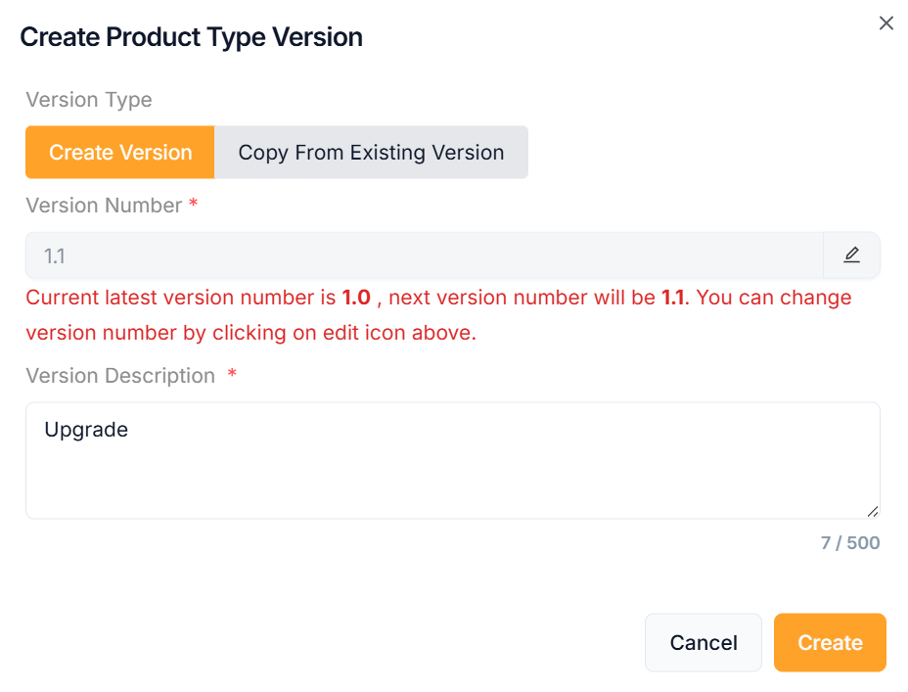Click the Version Type label
Screen dimensions: 908x692
(89, 100)
